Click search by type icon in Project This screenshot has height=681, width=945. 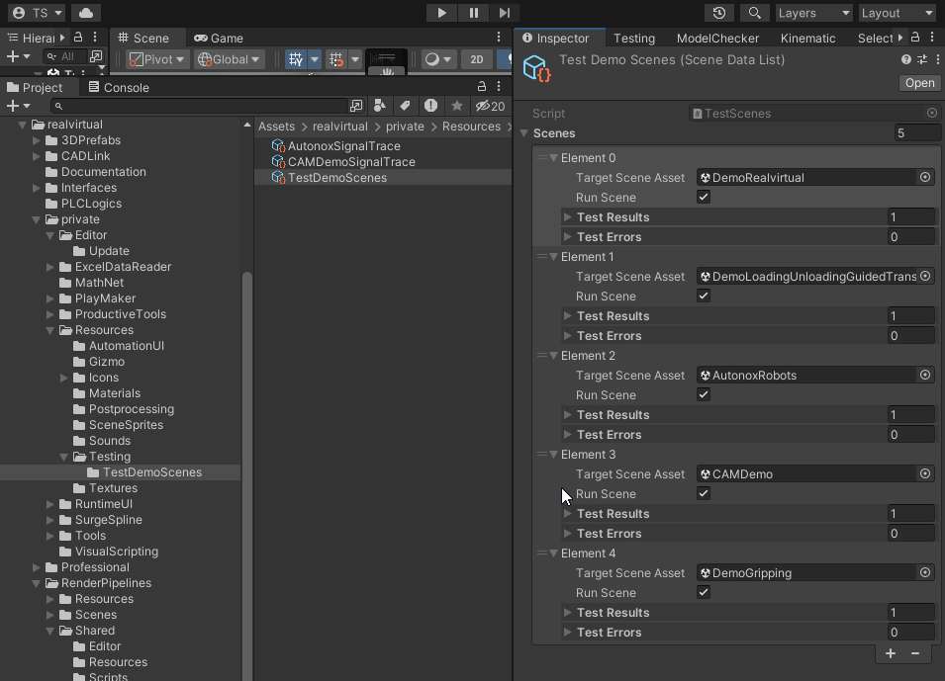[380, 106]
